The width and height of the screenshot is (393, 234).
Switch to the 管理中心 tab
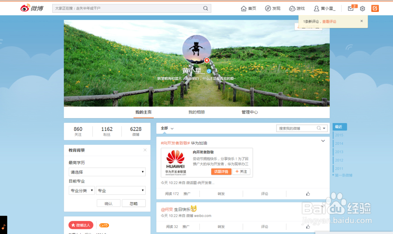point(250,112)
